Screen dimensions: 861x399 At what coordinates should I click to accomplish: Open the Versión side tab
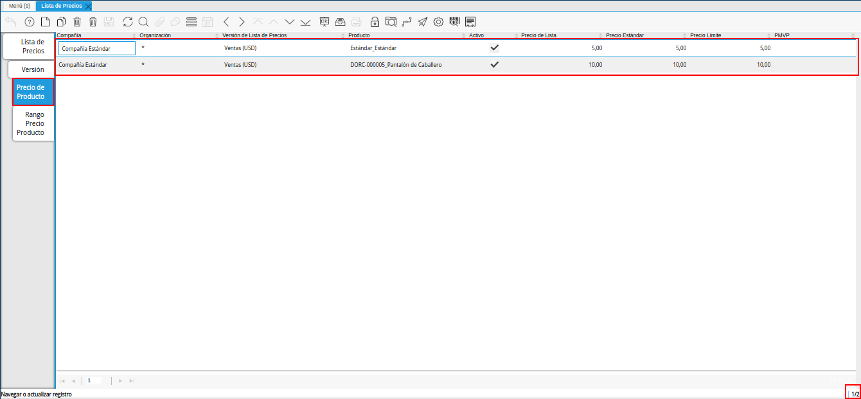(32, 69)
